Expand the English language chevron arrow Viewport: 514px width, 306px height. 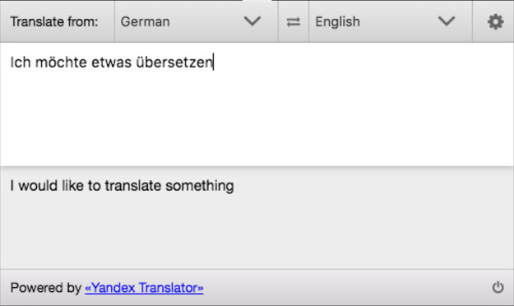click(x=447, y=21)
